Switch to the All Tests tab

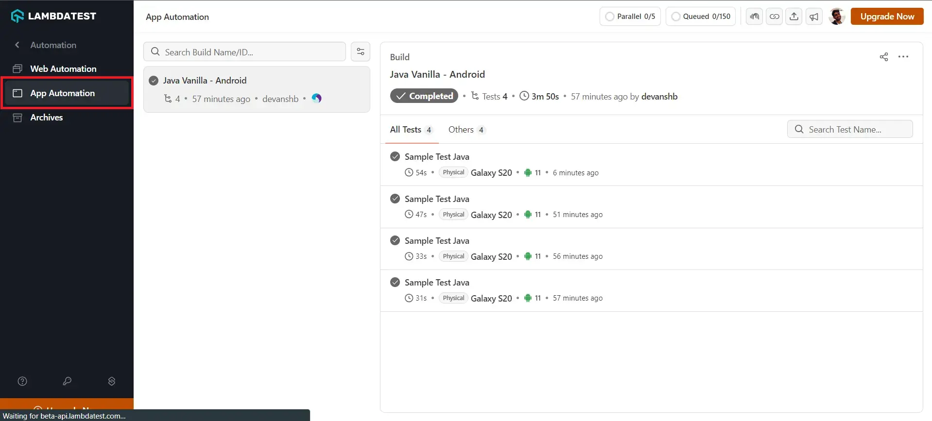(411, 130)
